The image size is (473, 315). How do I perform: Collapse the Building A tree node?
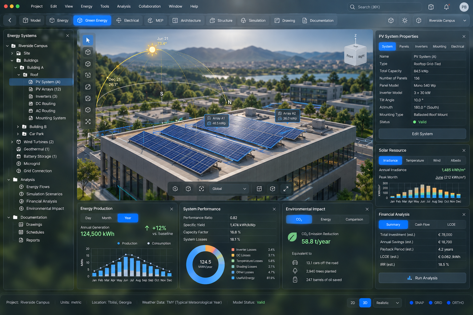coord(16,68)
